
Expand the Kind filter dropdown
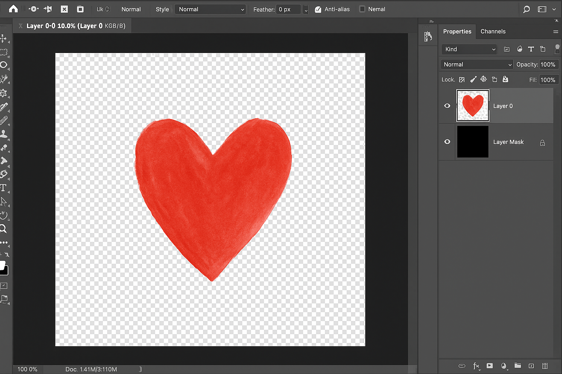coord(469,49)
